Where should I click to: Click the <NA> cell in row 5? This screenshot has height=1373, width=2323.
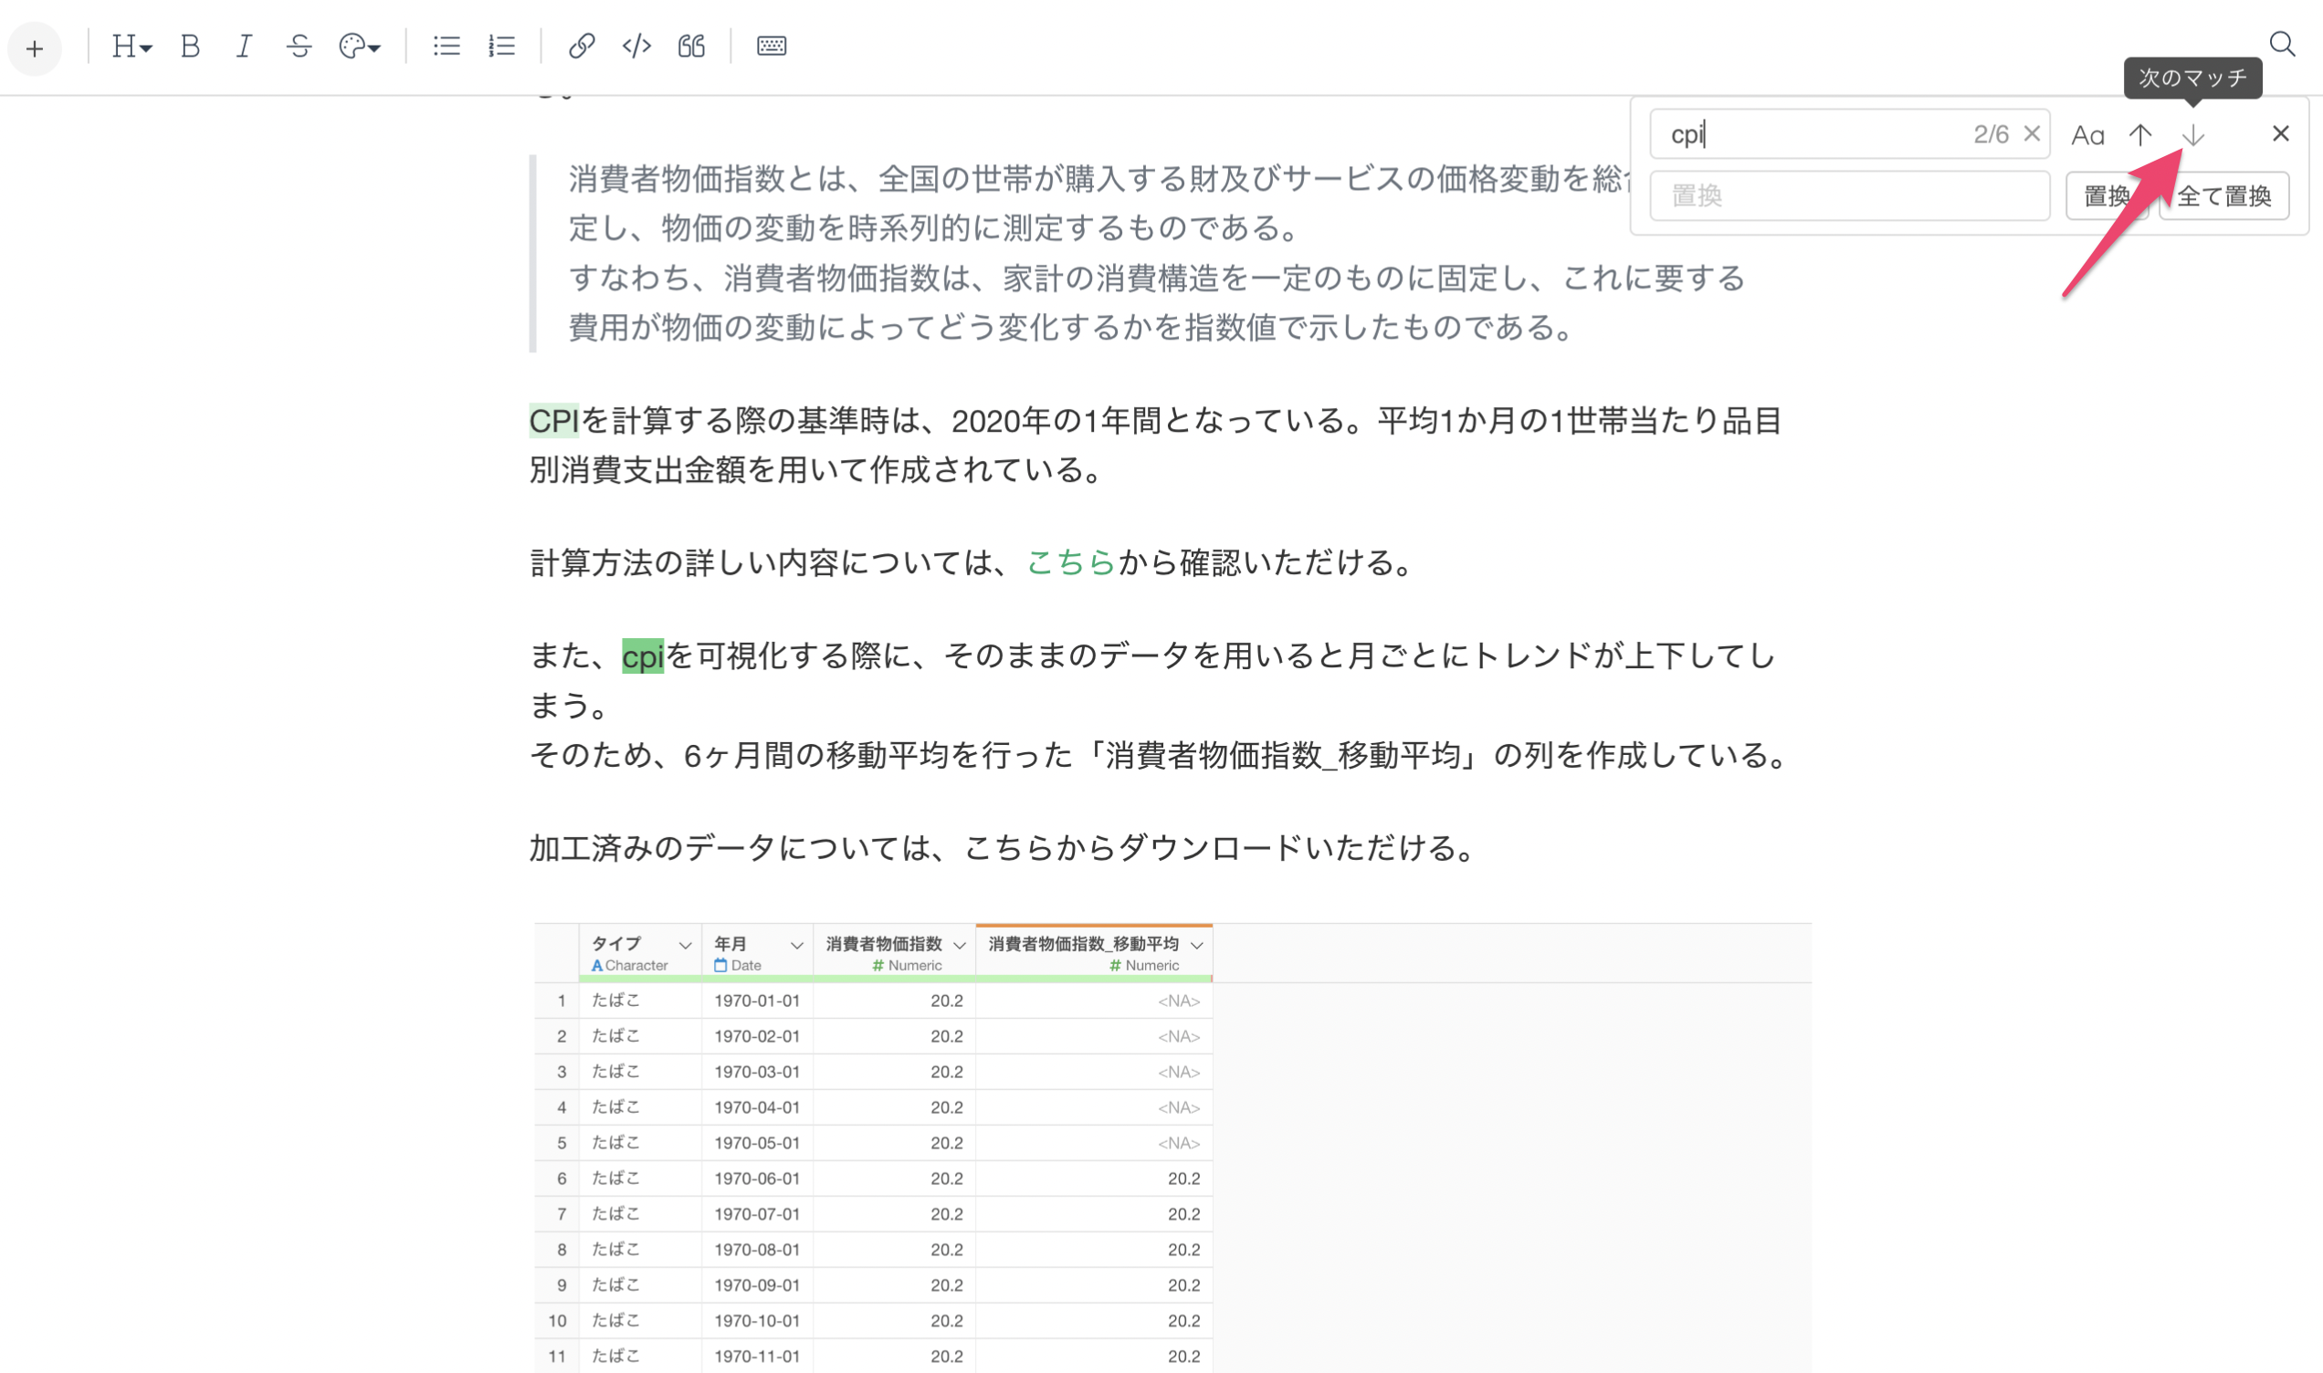point(1094,1144)
